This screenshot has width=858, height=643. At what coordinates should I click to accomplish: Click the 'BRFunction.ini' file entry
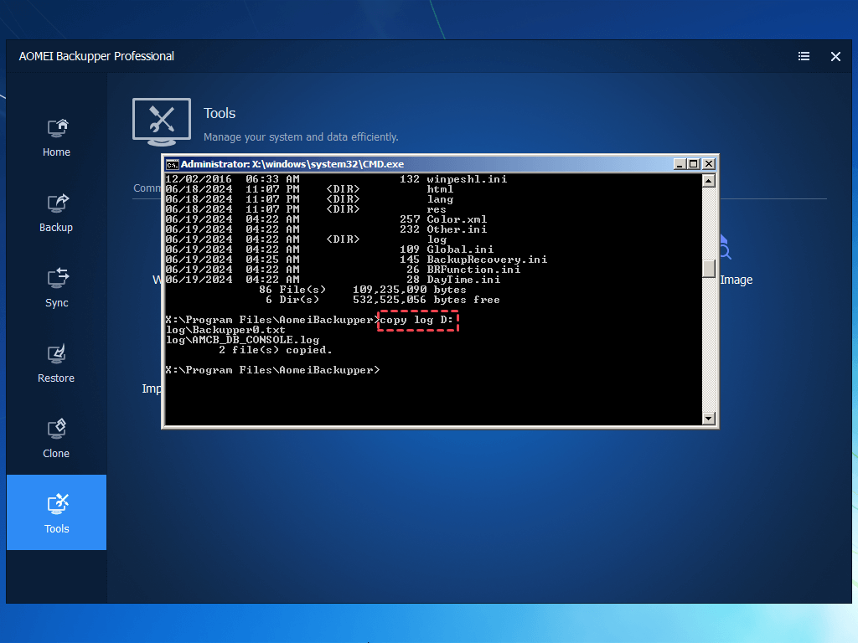point(474,270)
